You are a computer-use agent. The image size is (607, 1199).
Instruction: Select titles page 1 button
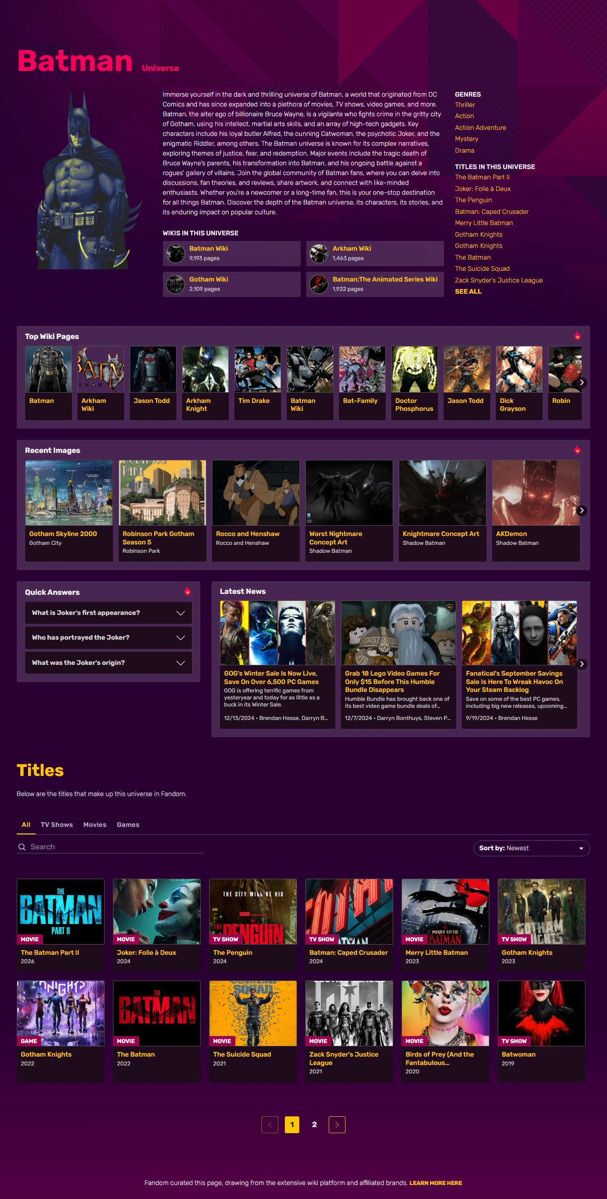[292, 1125]
